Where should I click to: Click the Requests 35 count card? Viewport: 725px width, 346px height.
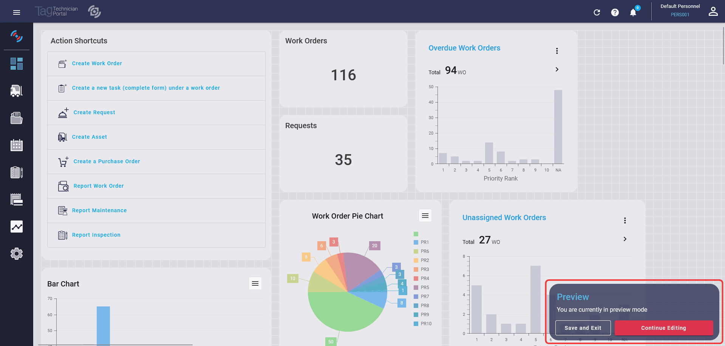[x=343, y=153]
